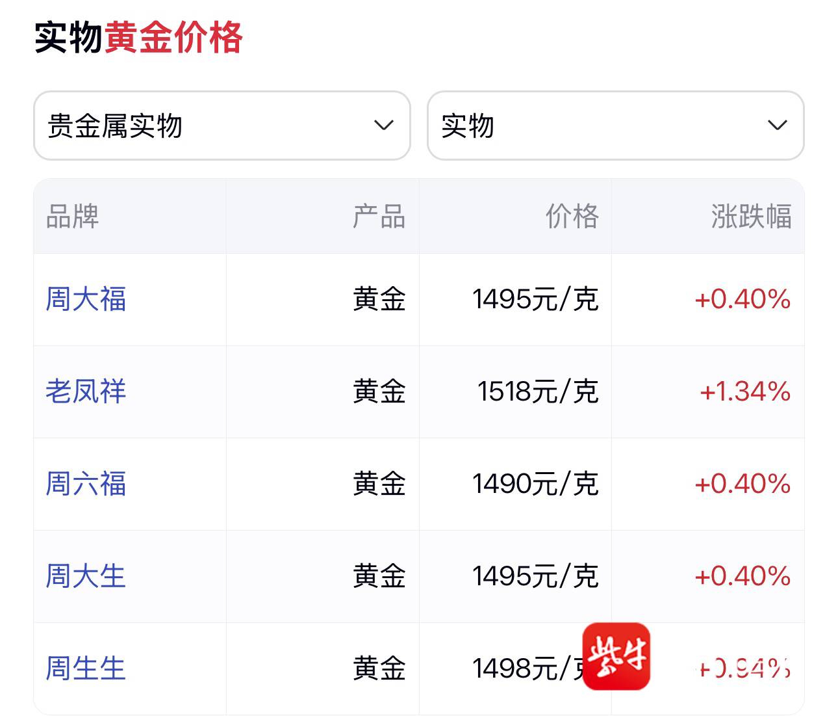Viewport: 838px width, 716px height.
Task: Open the 贵金属实物 dropdown
Action: click(x=222, y=126)
